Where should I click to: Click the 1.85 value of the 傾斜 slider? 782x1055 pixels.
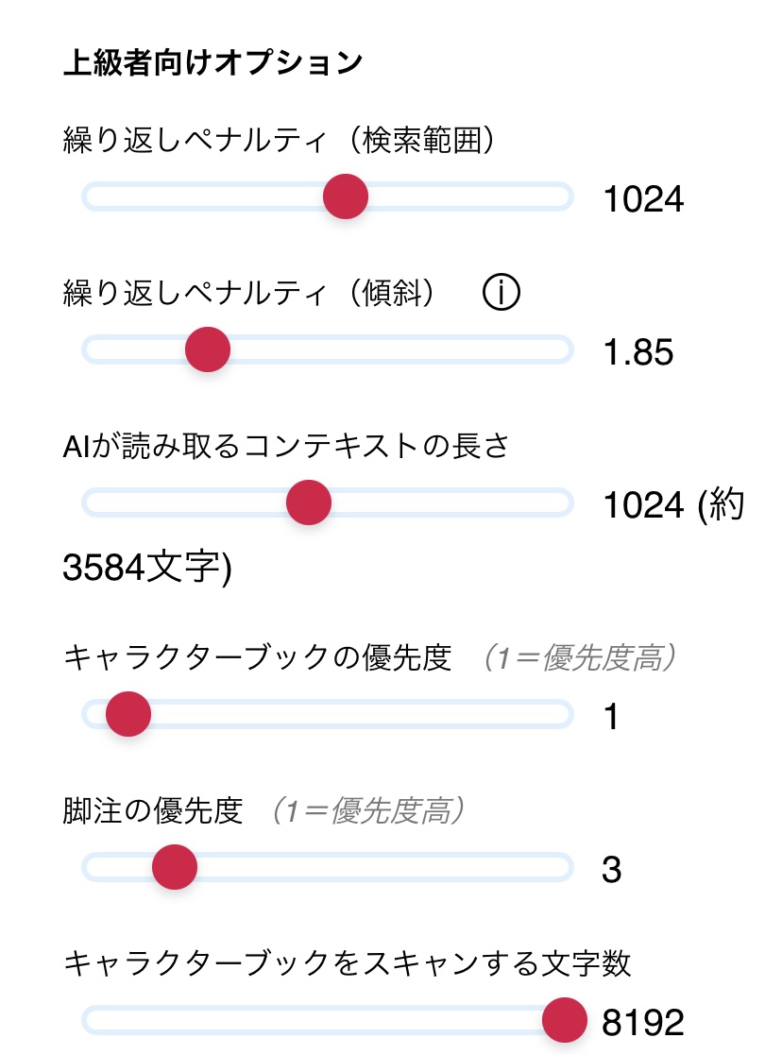[x=637, y=352]
